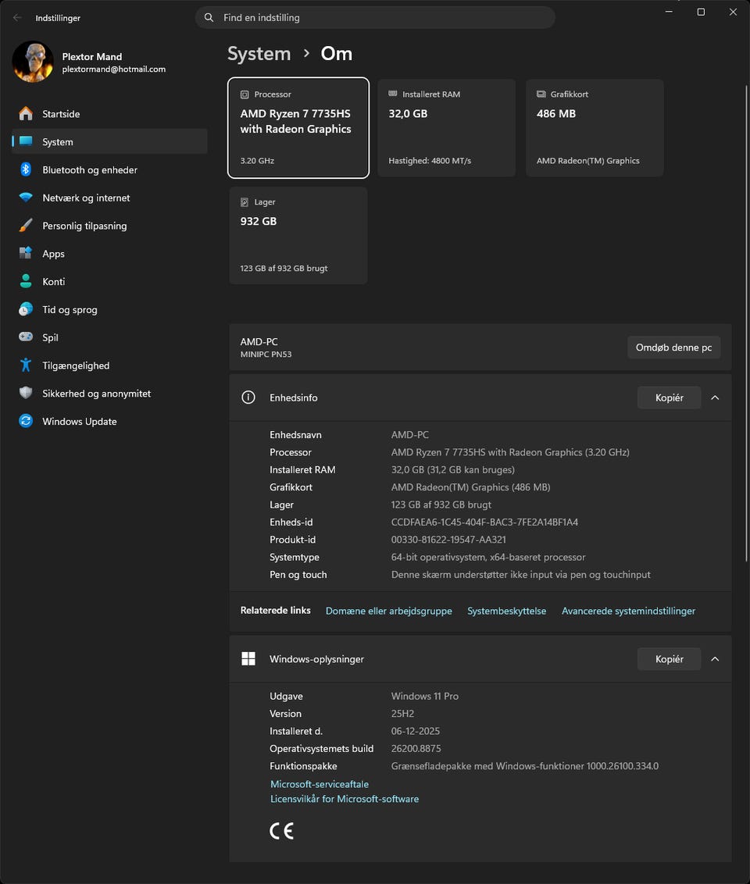Open Domæne eller arbejdsgruppe link
This screenshot has width=750, height=884.
click(388, 611)
